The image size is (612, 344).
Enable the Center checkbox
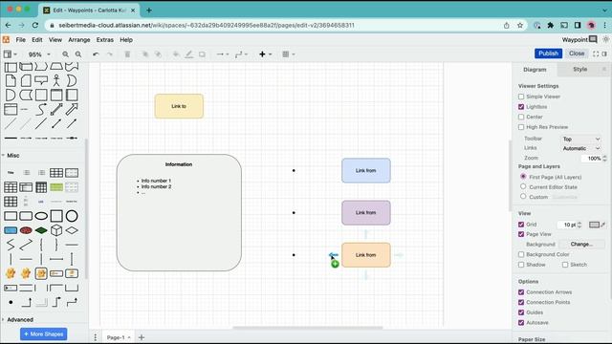point(521,117)
